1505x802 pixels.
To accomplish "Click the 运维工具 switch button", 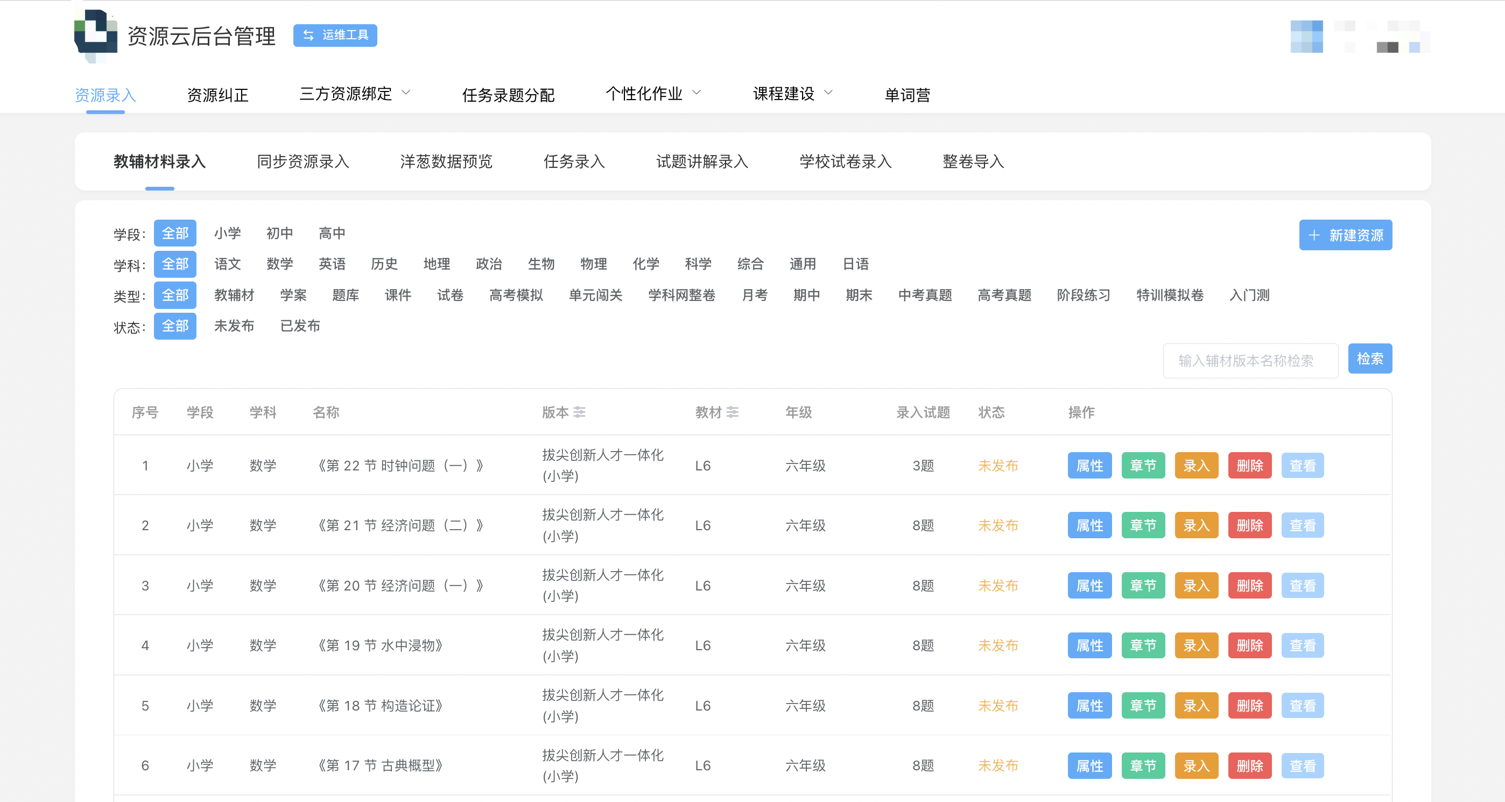I will [335, 35].
